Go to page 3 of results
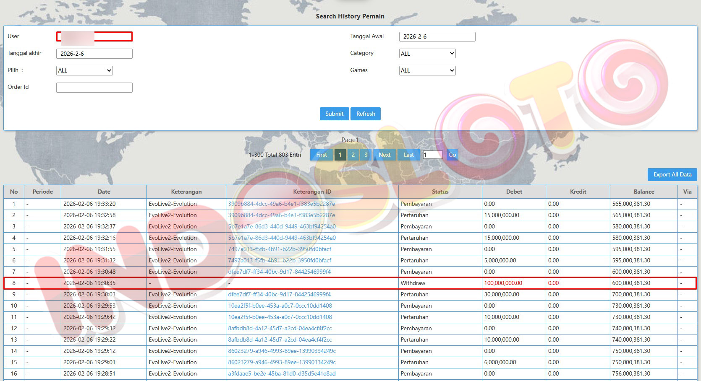Image resolution: width=701 pixels, height=381 pixels. coord(366,155)
